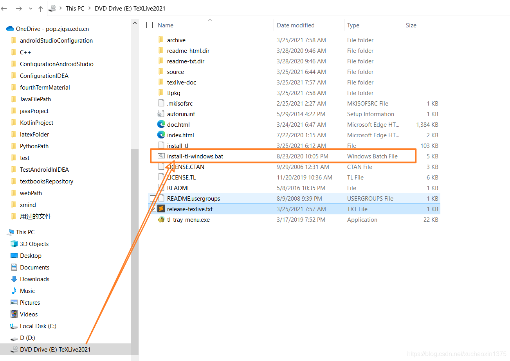Select LICENSE.CTAN file name

coord(186,167)
